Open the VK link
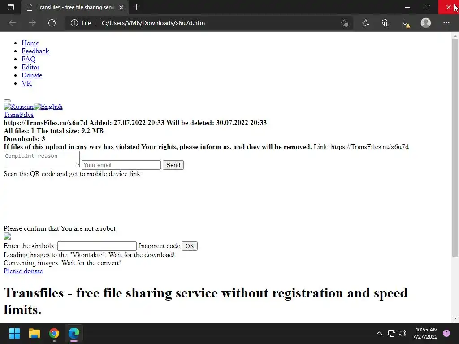 [x=26, y=83]
